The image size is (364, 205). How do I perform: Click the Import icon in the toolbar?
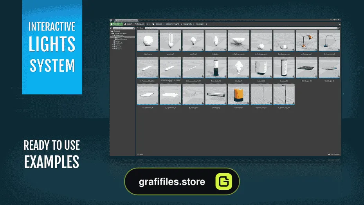[x=125, y=24]
